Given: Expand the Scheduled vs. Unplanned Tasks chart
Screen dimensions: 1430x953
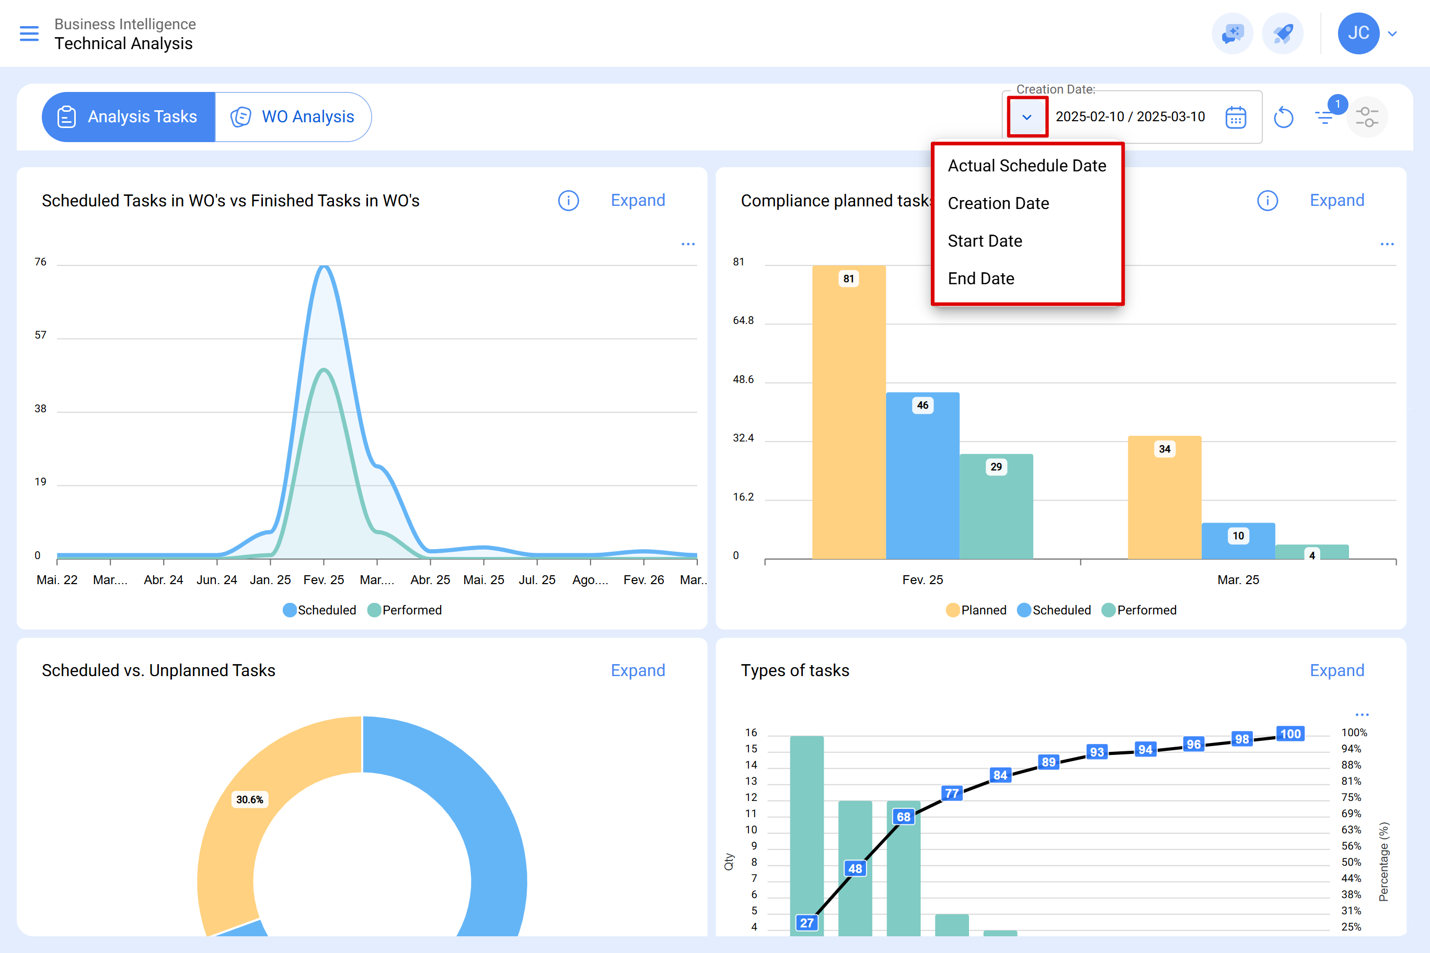Looking at the screenshot, I should [x=638, y=670].
